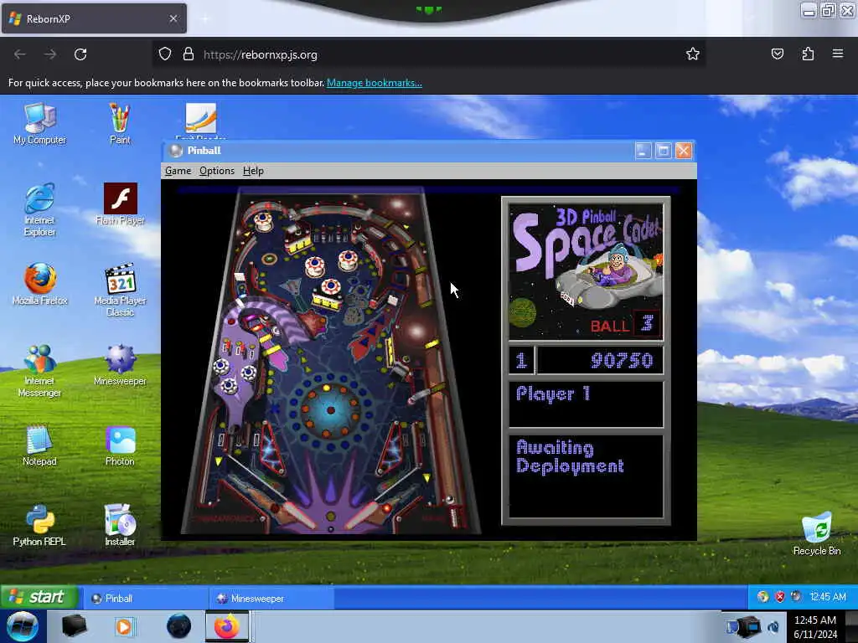Click the host taskbar date and time
The width and height of the screenshot is (858, 643).
click(x=815, y=627)
